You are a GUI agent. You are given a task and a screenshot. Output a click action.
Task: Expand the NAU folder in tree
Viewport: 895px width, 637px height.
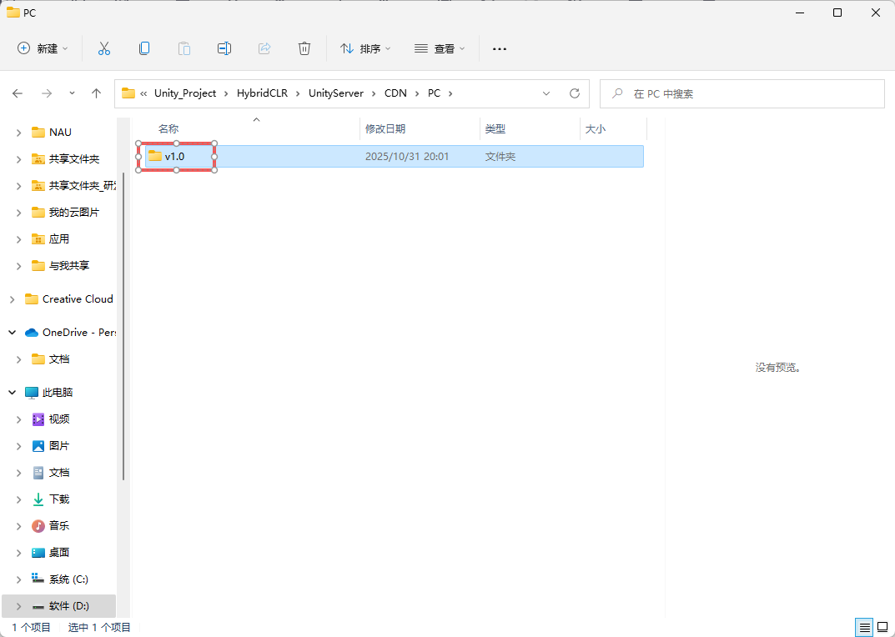click(x=19, y=133)
